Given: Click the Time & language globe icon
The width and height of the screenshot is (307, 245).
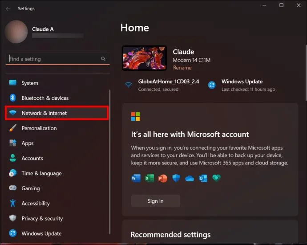Looking at the screenshot, I should point(13,173).
